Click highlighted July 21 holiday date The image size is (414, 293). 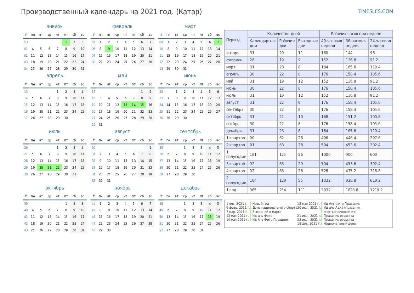pos(49,168)
